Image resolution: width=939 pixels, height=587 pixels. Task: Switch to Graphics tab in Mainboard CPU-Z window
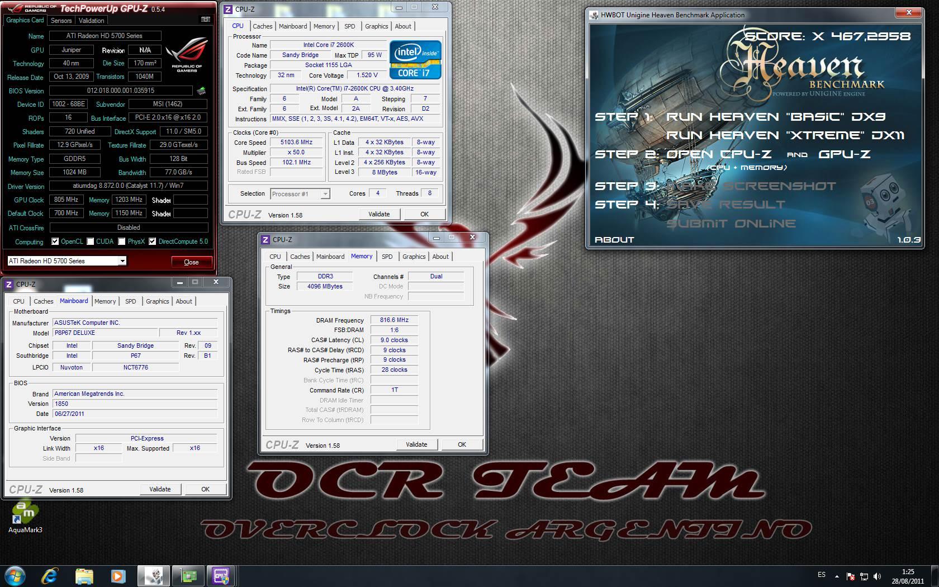pos(157,301)
